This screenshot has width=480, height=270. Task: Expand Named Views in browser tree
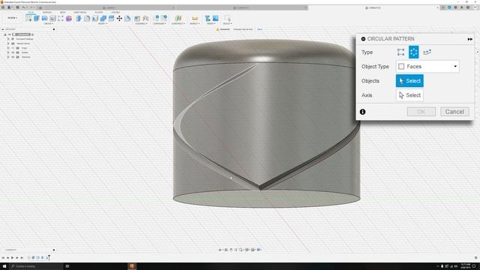coord(8,43)
